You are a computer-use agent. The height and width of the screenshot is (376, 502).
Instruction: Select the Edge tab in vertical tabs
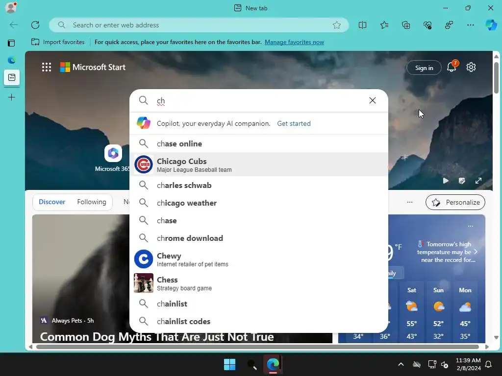click(12, 60)
